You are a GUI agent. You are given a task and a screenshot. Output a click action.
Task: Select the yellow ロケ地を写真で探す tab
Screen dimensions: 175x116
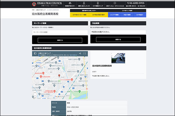pos(99,15)
